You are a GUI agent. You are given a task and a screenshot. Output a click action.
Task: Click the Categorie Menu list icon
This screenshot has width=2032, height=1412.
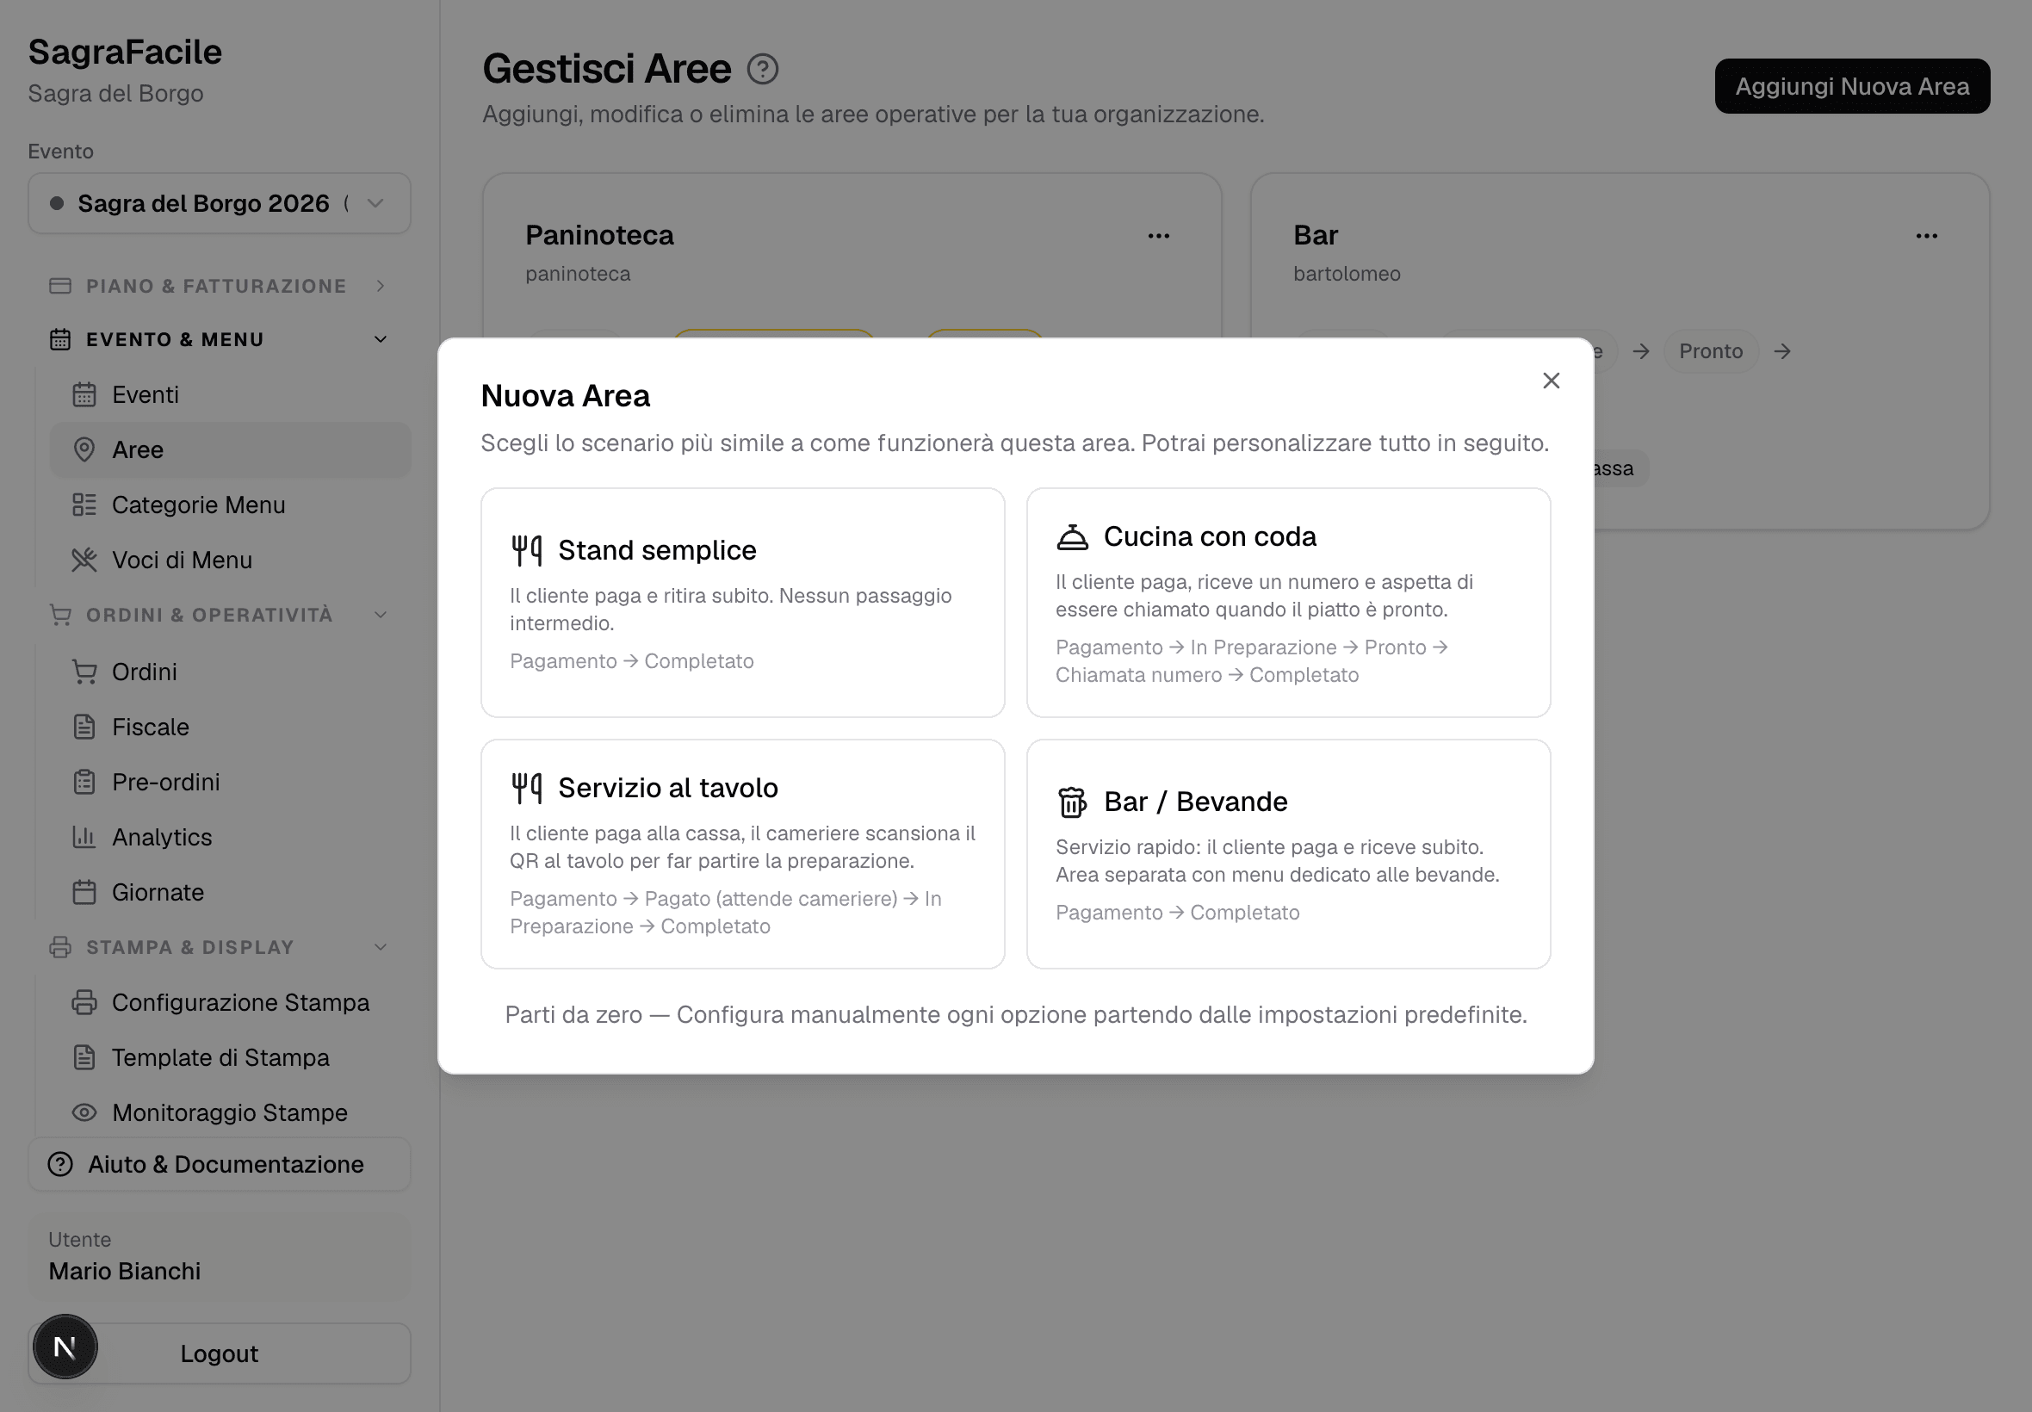point(84,505)
